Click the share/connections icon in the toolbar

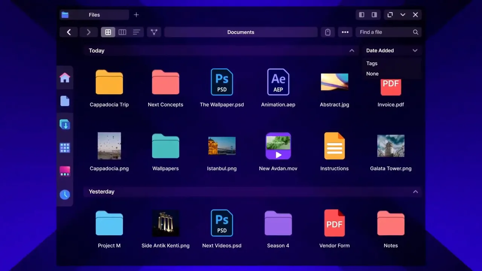point(154,32)
